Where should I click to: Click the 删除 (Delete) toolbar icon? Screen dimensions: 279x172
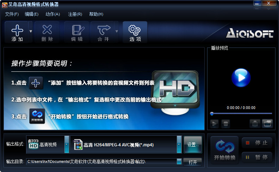47,32
